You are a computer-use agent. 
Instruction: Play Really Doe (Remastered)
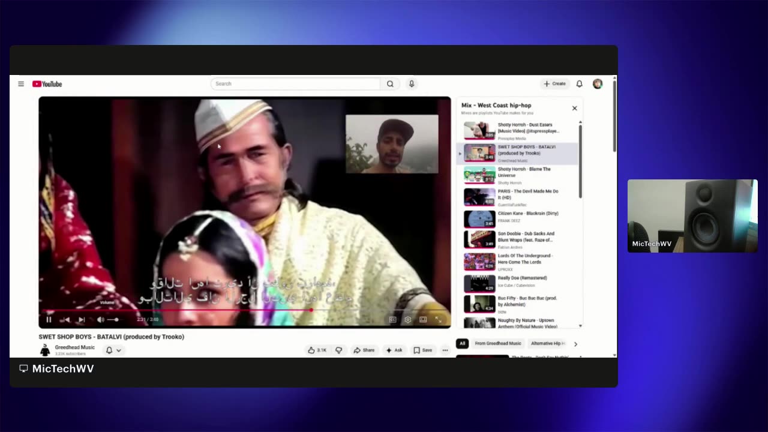517,283
